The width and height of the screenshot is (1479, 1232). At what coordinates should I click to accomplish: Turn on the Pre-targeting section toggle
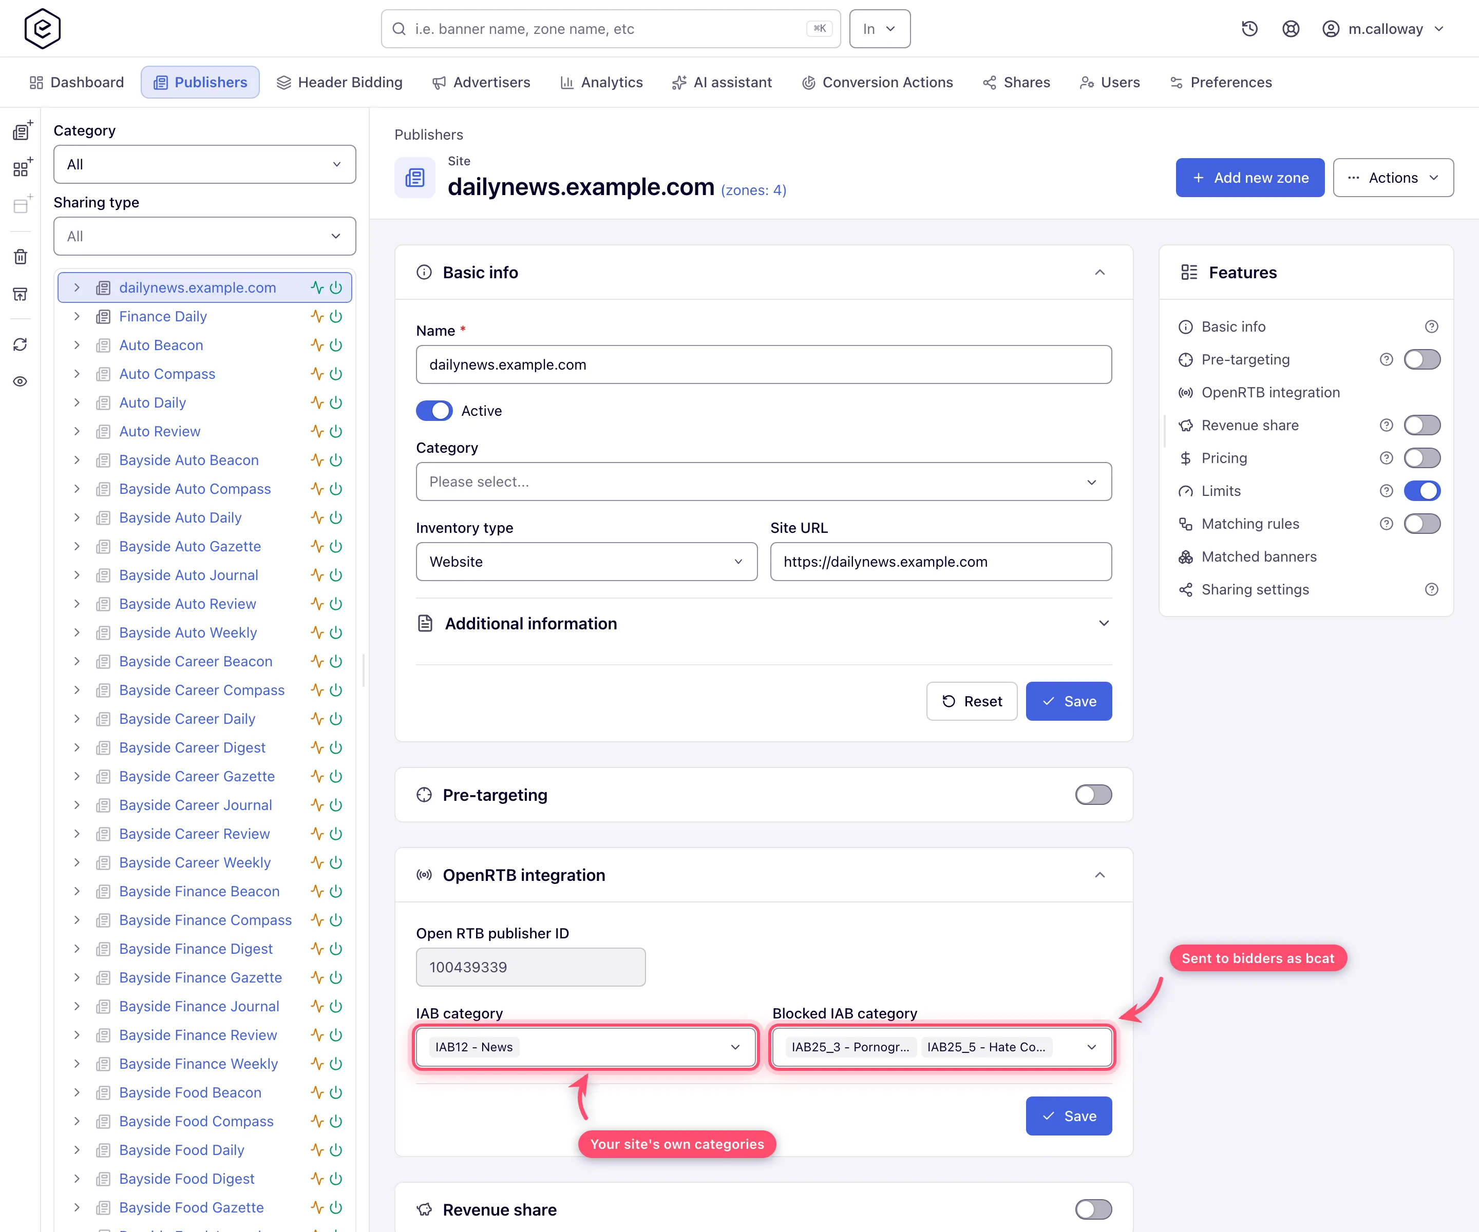[x=1093, y=795]
